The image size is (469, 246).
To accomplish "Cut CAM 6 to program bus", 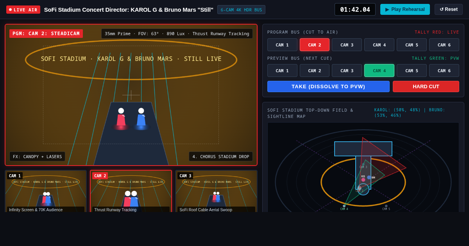I will point(444,45).
